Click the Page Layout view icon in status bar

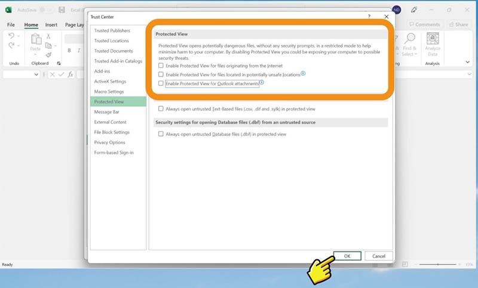pos(405,264)
